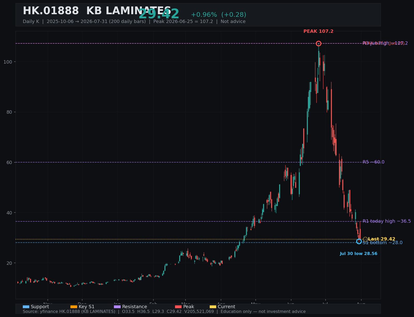Click the 'V205,521,069' volume value in footer
The height and width of the screenshot is (317, 414).
point(199,312)
